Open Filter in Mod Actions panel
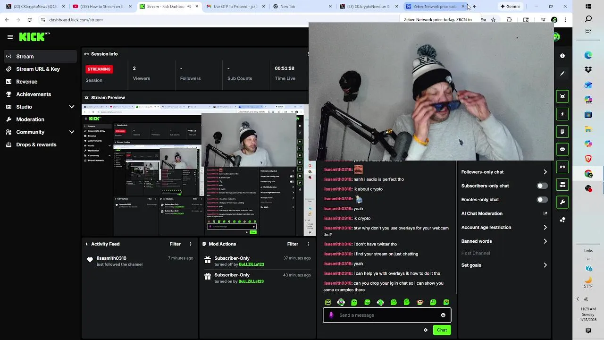Viewport: 604px width, 340px height. tap(293, 244)
